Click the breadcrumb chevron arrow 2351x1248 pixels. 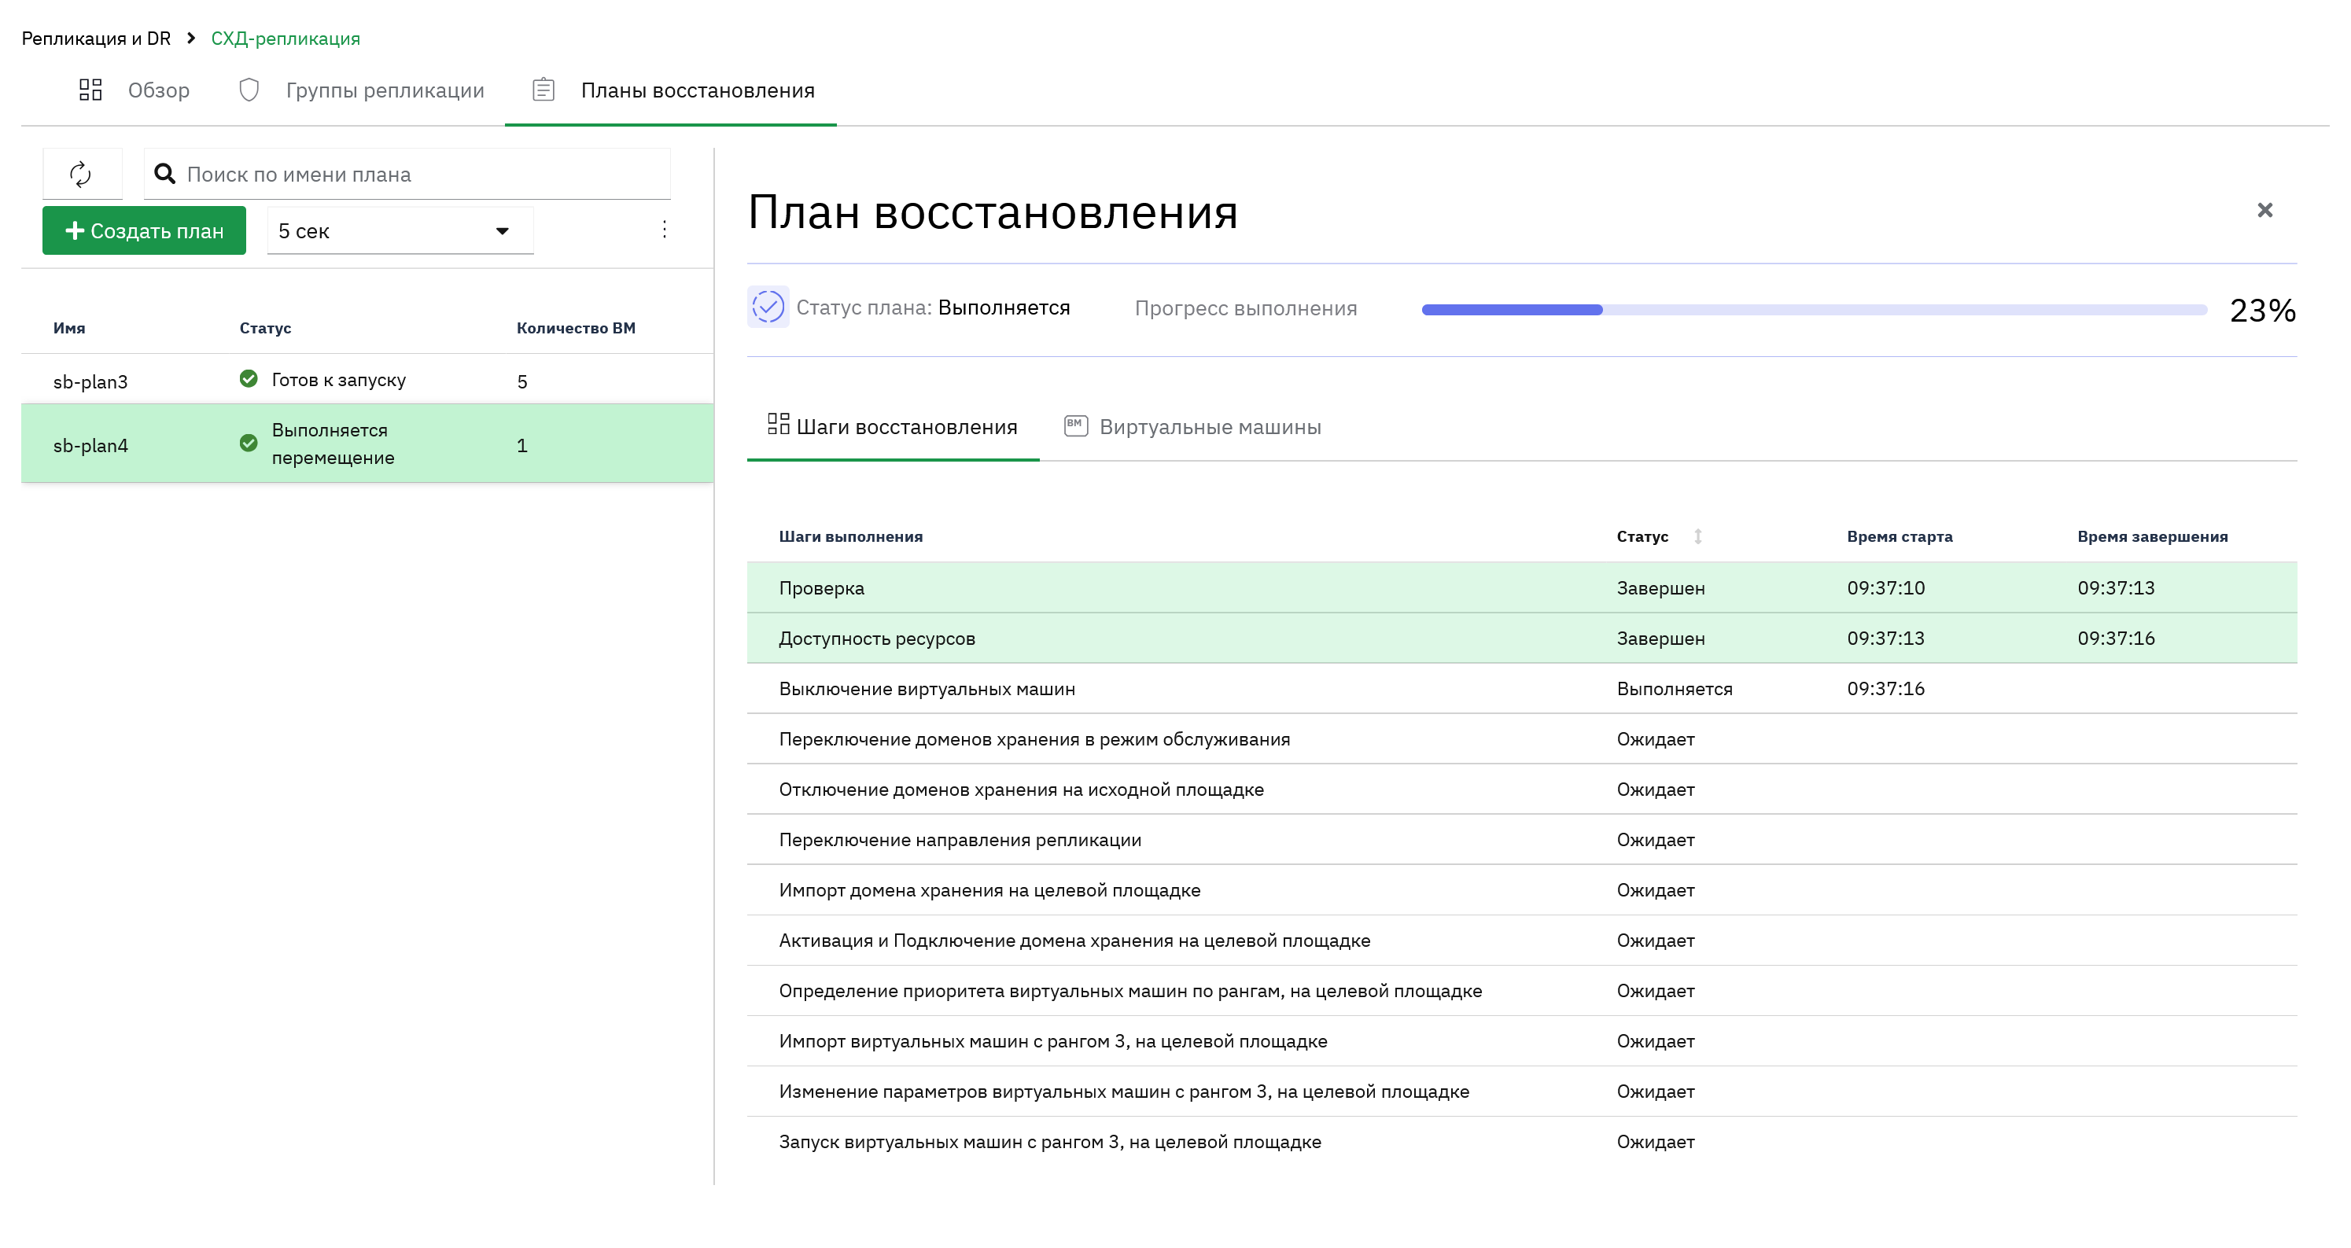[191, 39]
